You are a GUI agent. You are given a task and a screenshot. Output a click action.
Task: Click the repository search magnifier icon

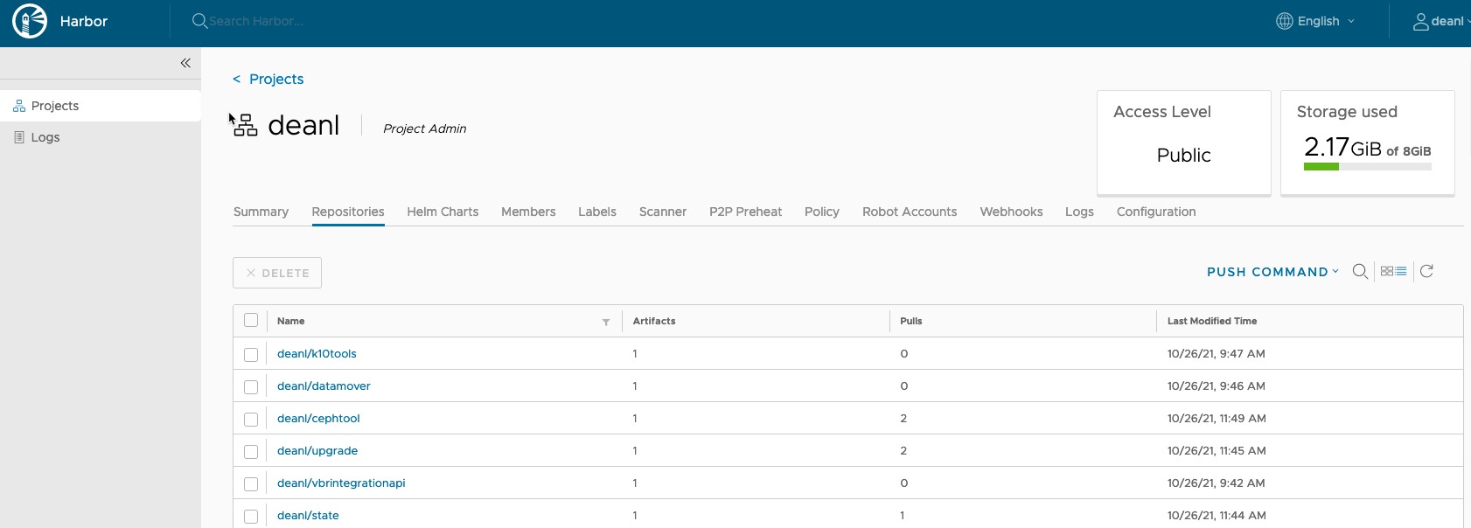[x=1360, y=271]
